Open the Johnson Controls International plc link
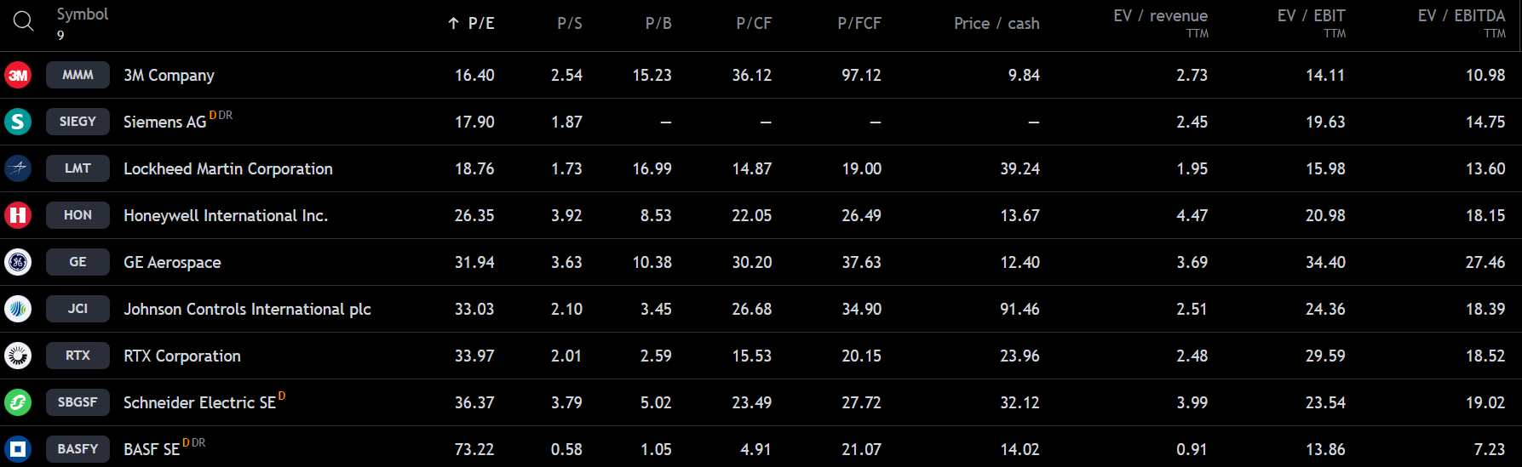 (x=247, y=310)
